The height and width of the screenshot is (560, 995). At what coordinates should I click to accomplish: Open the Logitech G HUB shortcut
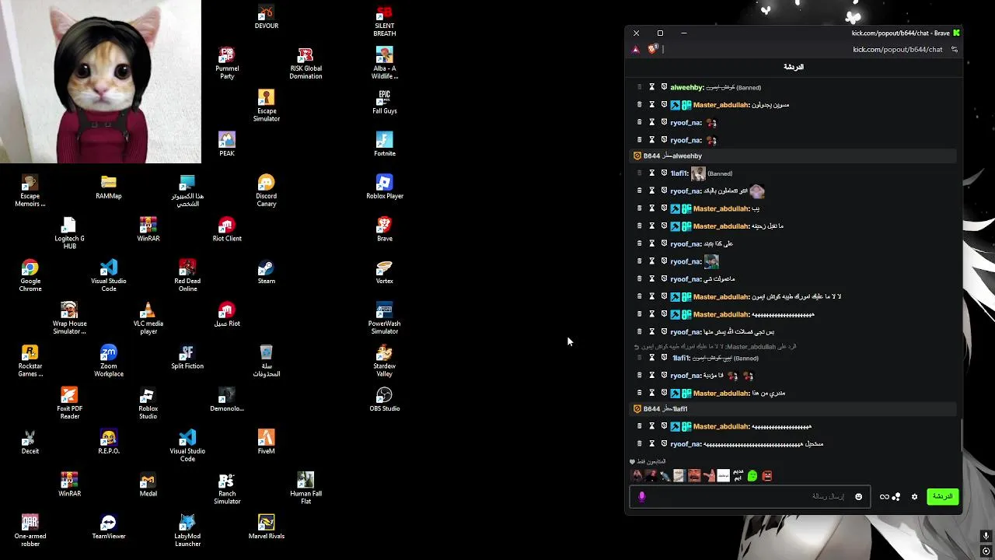[x=69, y=234]
